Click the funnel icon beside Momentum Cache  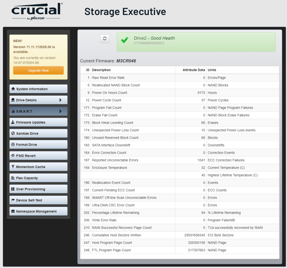coord(13,167)
